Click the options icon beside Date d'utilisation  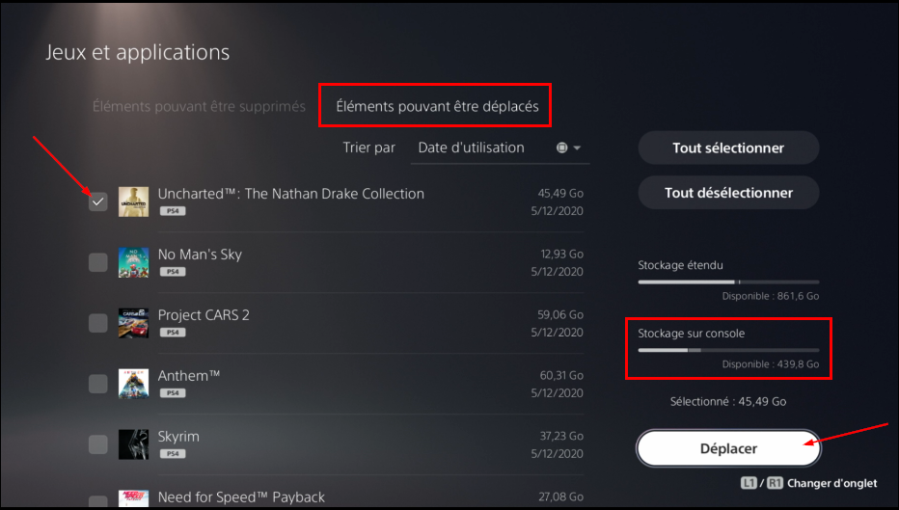tap(561, 148)
